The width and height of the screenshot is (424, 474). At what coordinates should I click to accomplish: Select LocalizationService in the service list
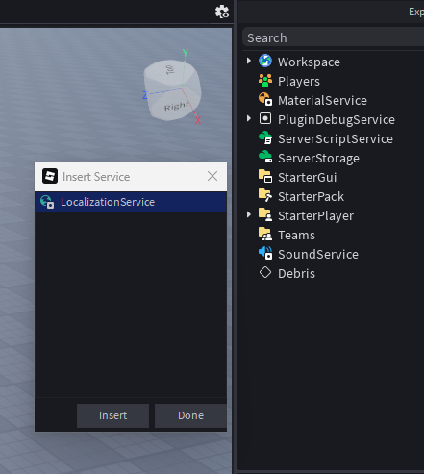tap(131, 202)
